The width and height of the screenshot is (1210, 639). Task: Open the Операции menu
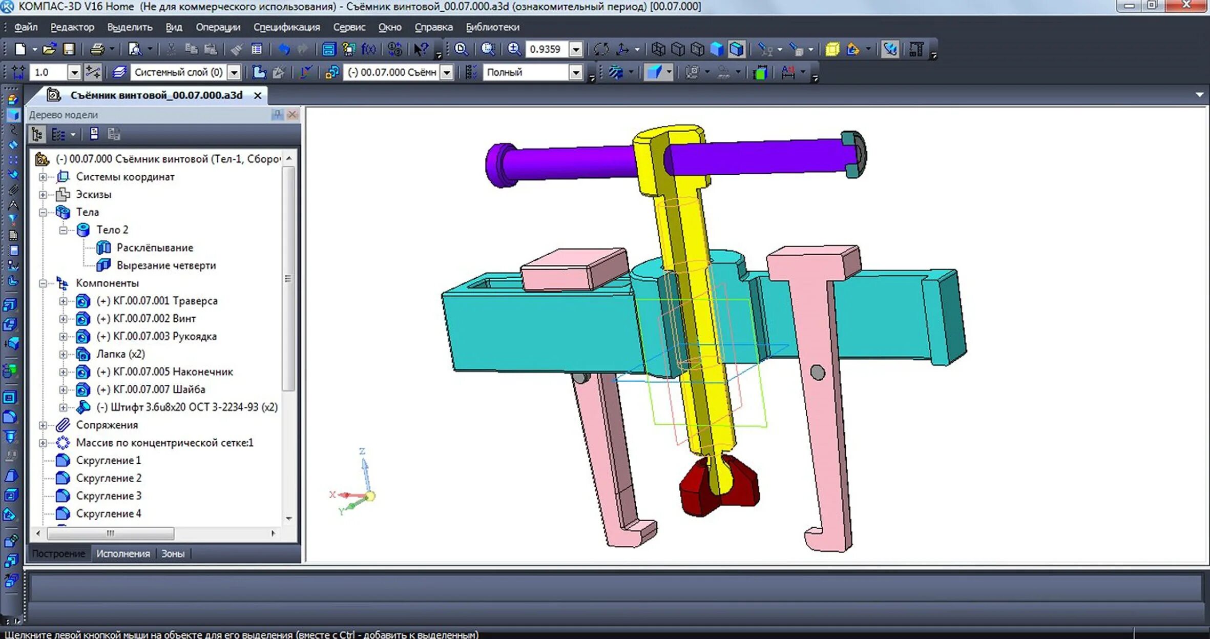[218, 27]
